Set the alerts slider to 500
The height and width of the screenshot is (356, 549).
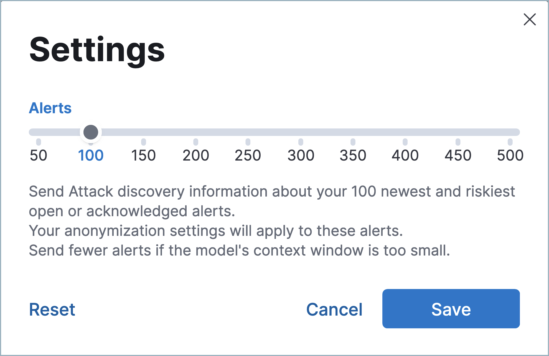[x=510, y=132]
